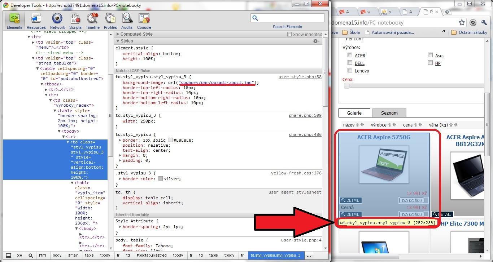Screen dimensions: 493x262
Task: Open the Timeline panel
Action: [x=93, y=21]
